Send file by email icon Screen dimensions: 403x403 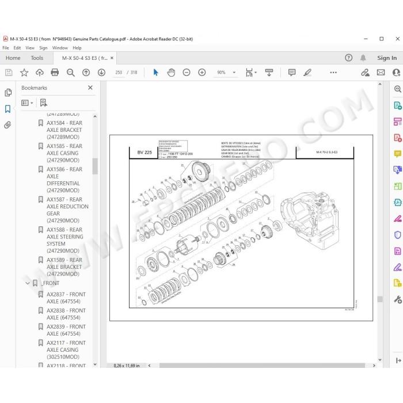coord(381,73)
